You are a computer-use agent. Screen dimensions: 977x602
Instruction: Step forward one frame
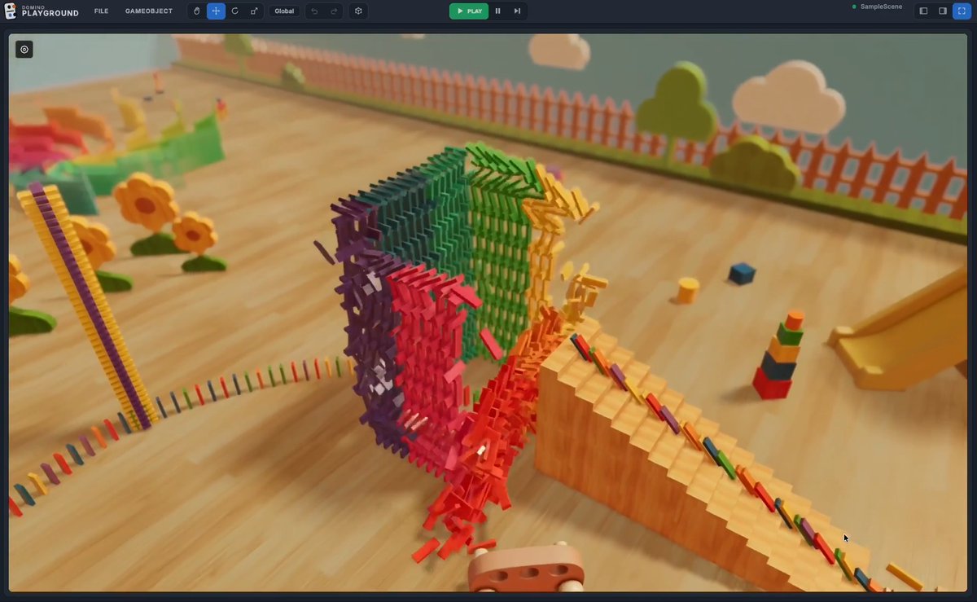517,11
